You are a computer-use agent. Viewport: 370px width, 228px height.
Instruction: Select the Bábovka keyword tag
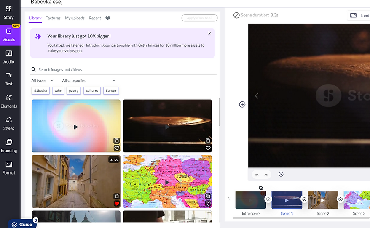click(40, 91)
